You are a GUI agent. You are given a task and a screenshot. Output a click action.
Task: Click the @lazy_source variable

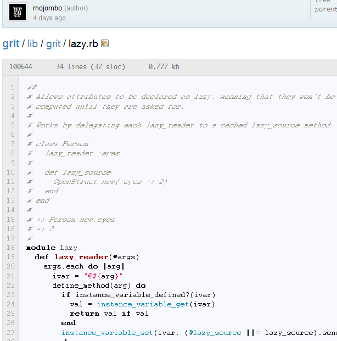pyautogui.click(x=215, y=333)
